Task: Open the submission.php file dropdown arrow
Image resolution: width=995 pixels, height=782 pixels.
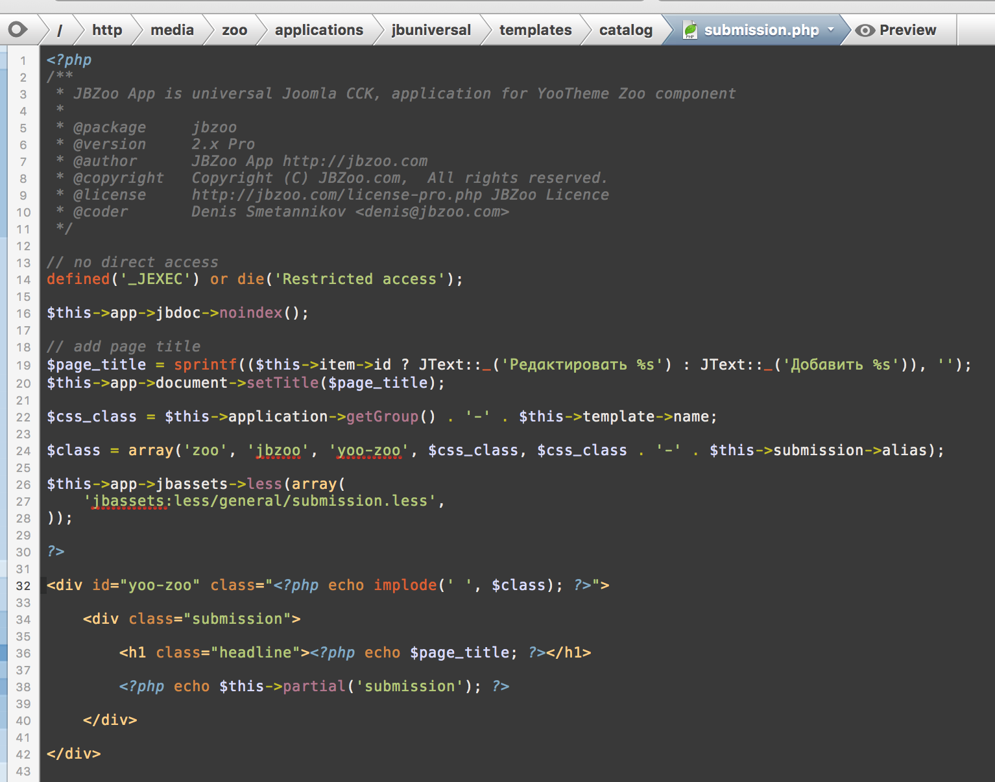Action: (831, 30)
